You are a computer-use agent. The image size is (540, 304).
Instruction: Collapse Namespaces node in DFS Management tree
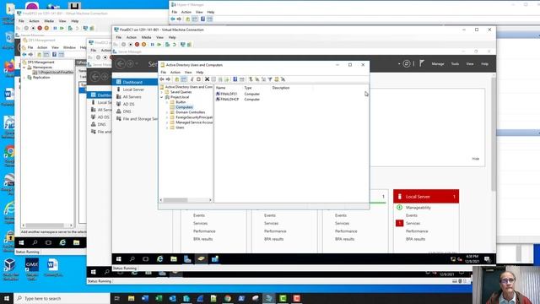point(24,68)
